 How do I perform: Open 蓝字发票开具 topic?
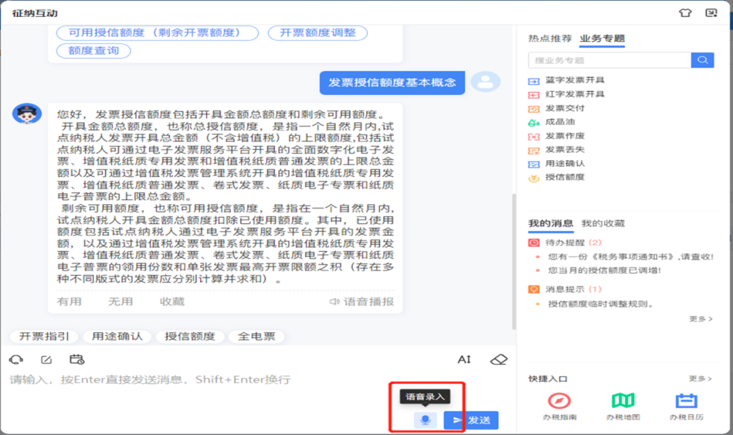point(575,80)
